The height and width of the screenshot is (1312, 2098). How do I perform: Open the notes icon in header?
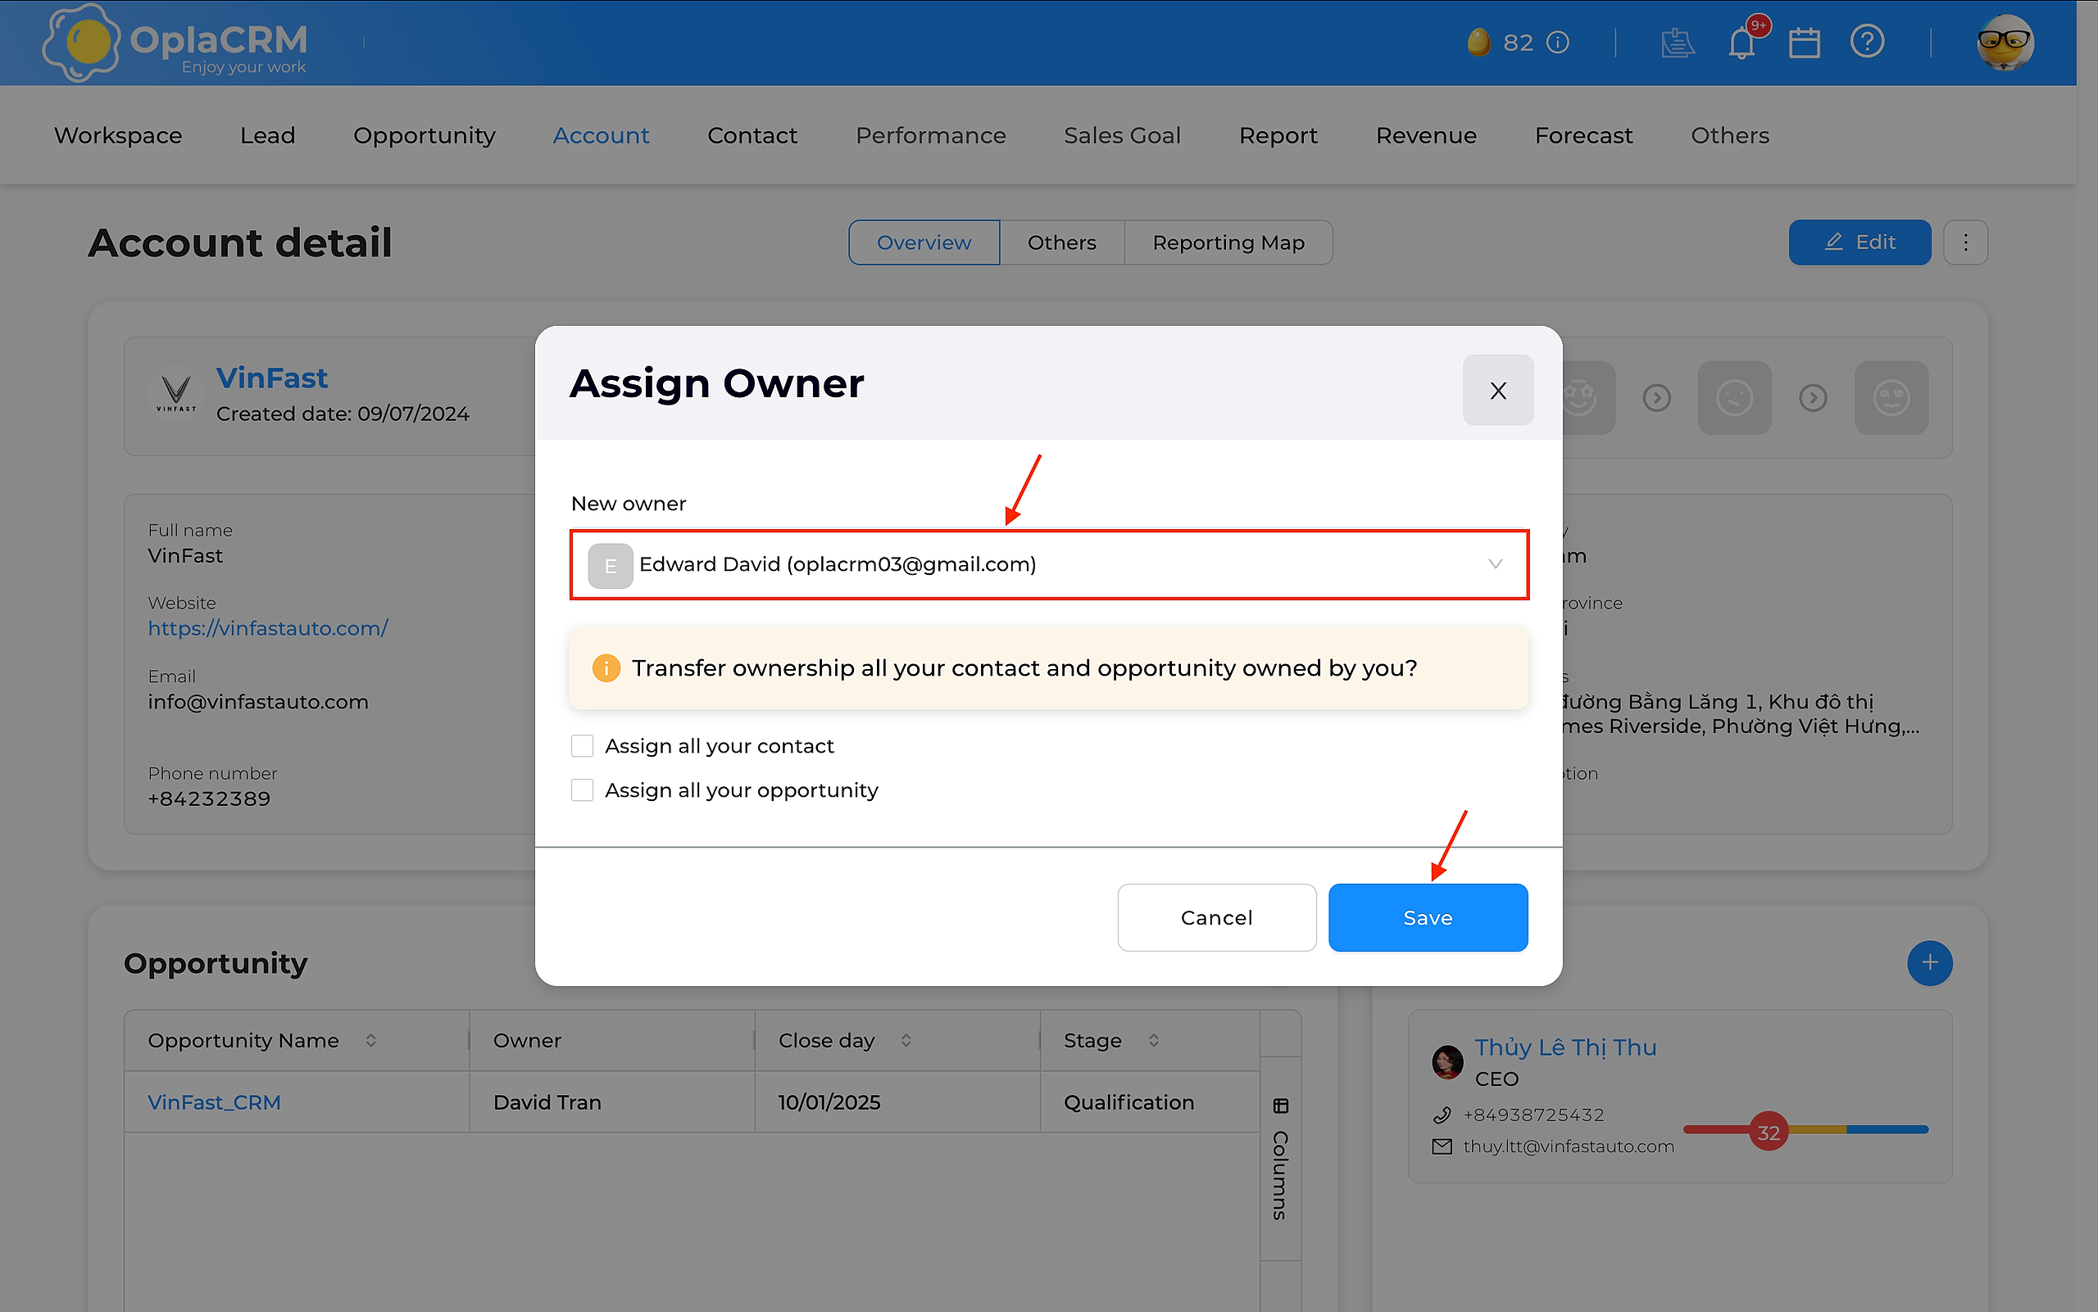[1677, 43]
